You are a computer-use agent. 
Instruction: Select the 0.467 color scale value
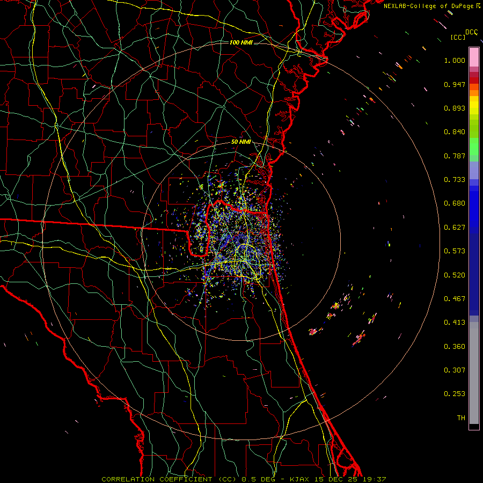455,299
